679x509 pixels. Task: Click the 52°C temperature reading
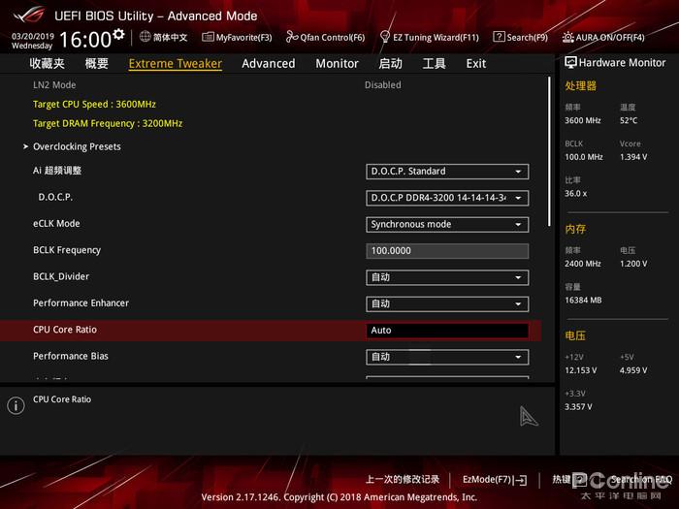pos(629,121)
